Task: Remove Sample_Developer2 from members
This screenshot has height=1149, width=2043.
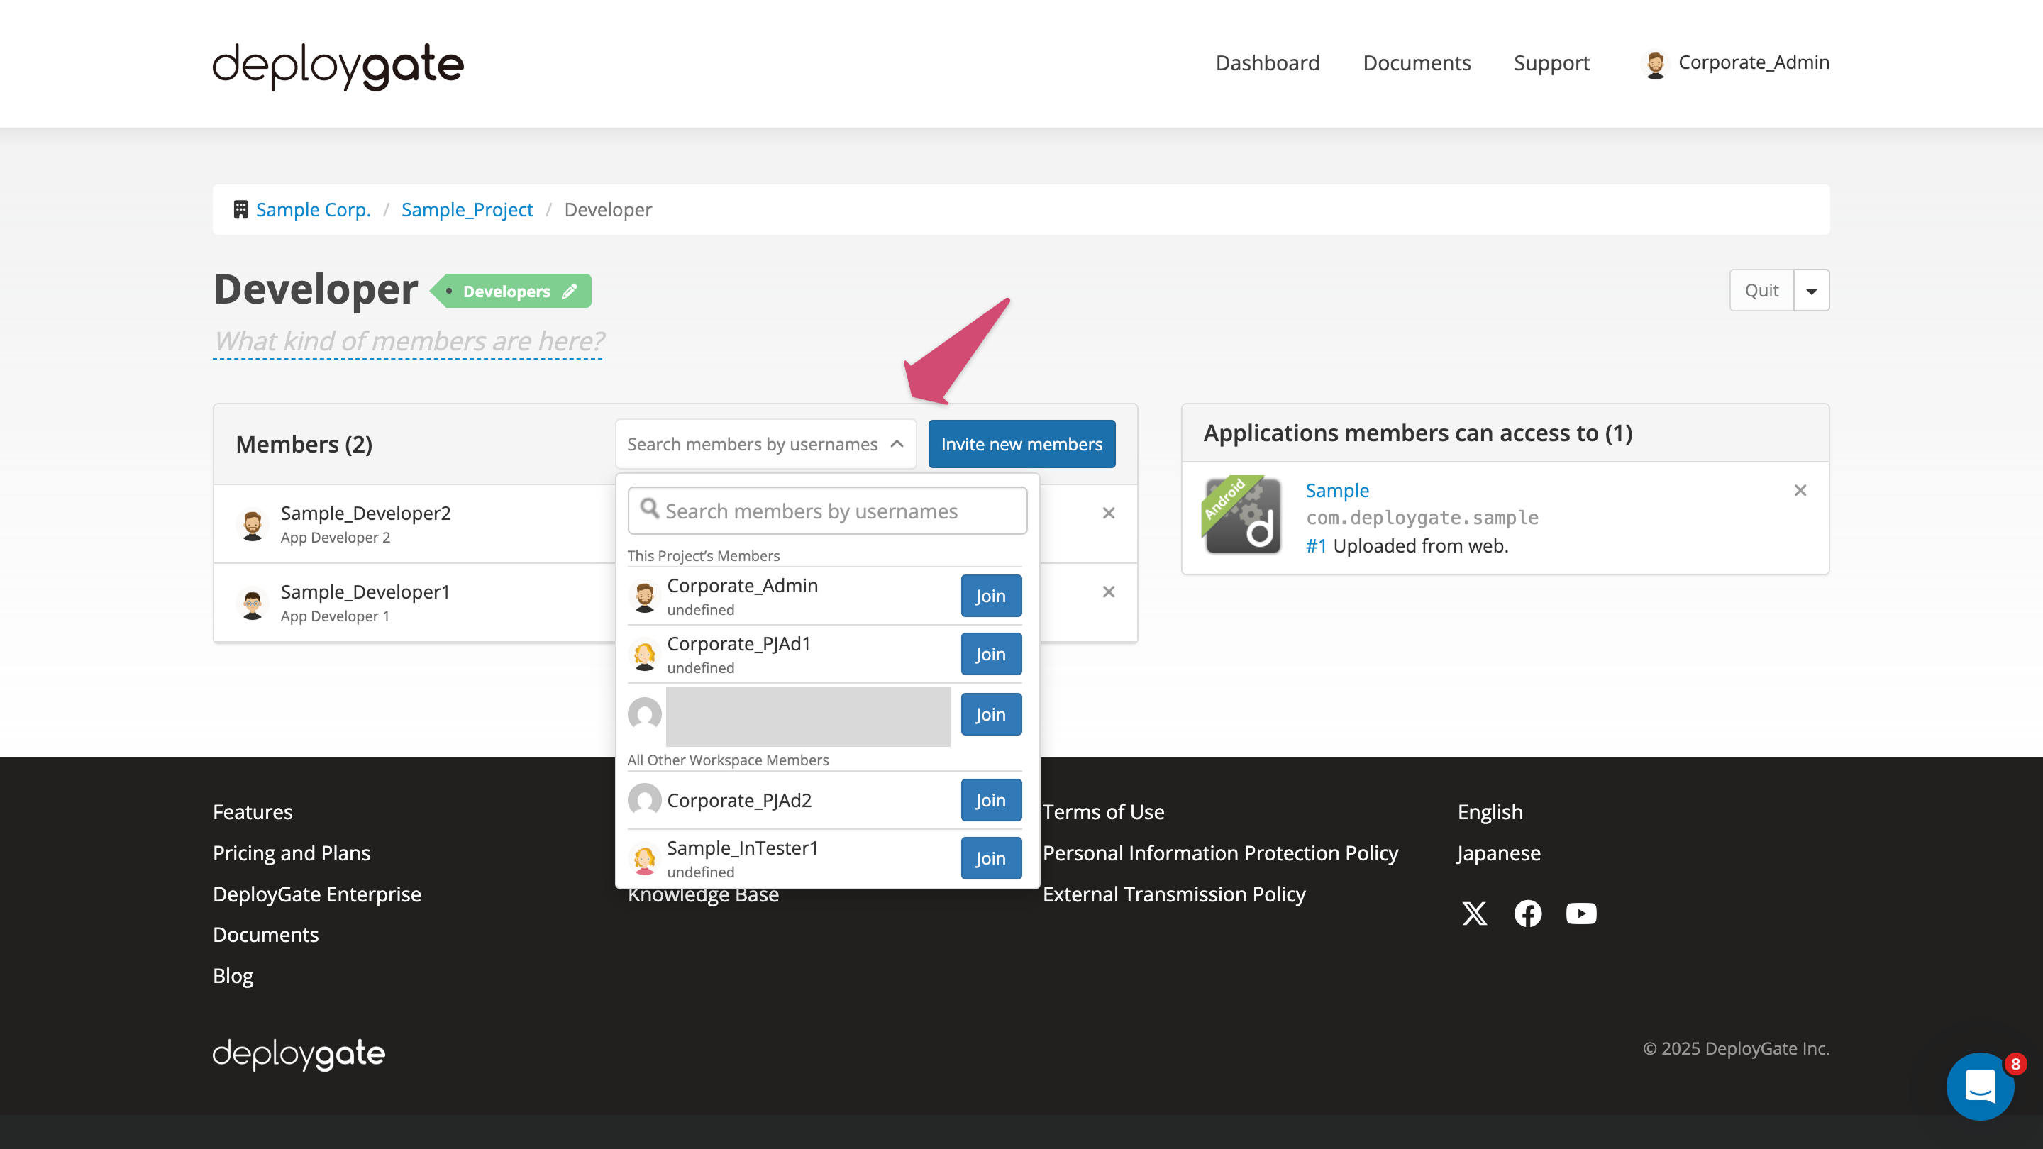Action: [1108, 513]
